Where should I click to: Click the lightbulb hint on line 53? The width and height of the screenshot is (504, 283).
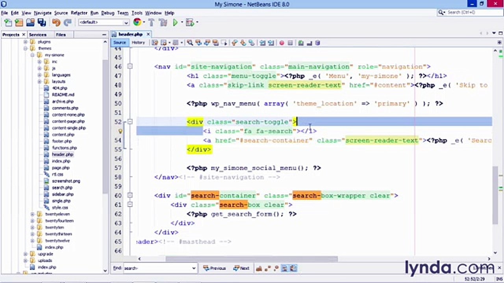(120, 131)
